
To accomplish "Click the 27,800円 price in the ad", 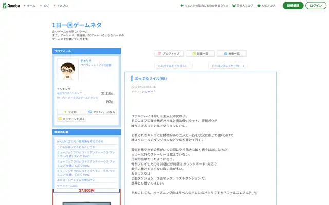I will pyautogui.click(x=86, y=190).
